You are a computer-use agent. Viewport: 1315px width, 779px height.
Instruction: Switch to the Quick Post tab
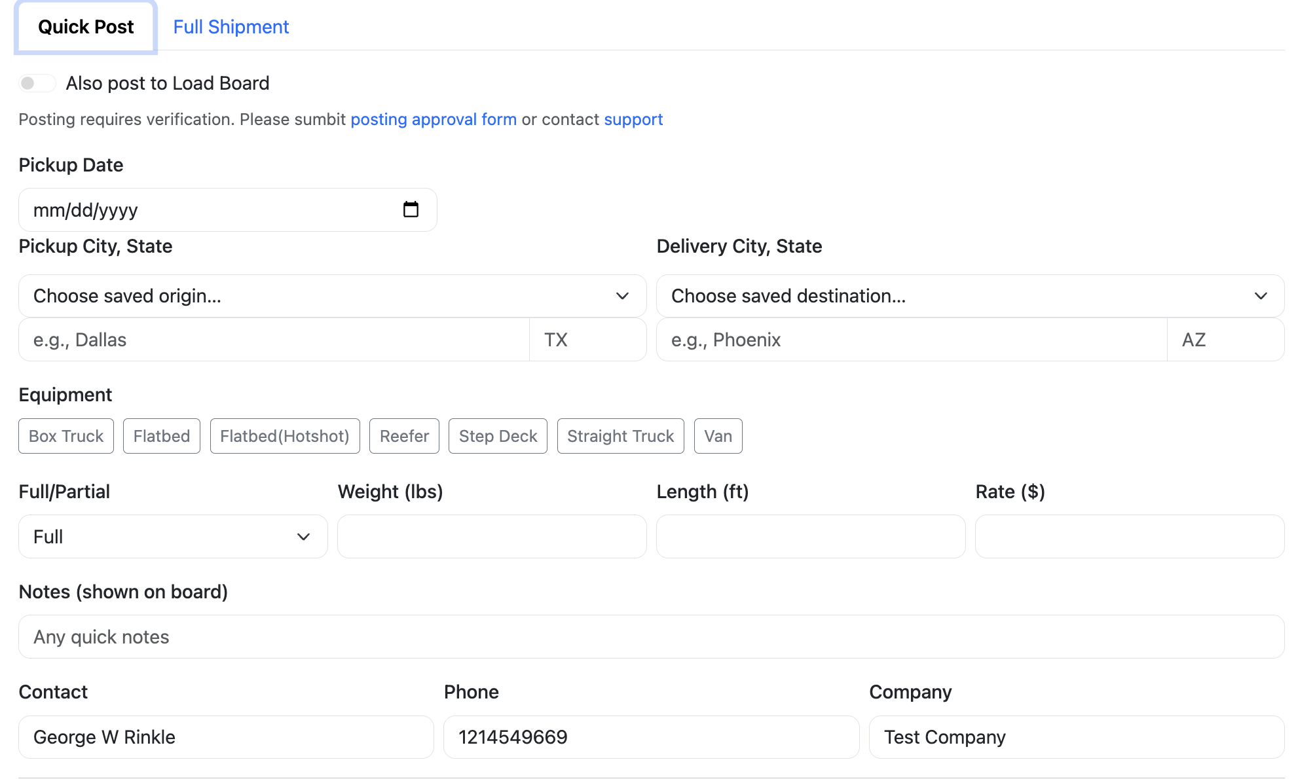click(86, 26)
